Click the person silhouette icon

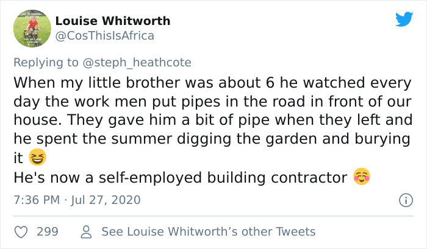[87, 231]
